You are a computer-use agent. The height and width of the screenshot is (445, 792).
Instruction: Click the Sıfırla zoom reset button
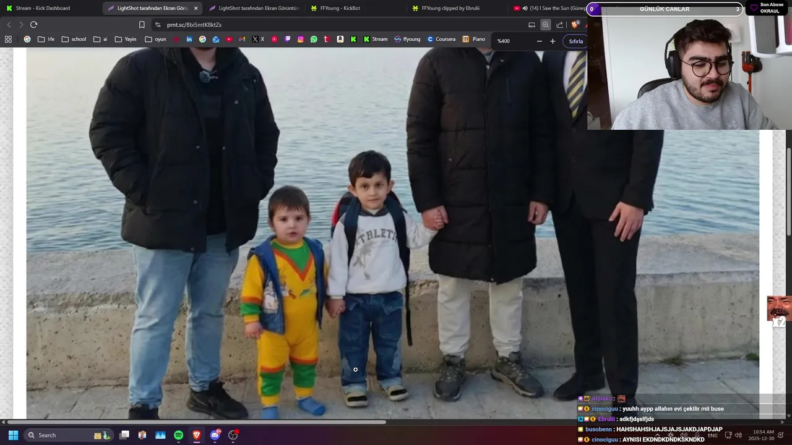click(576, 41)
